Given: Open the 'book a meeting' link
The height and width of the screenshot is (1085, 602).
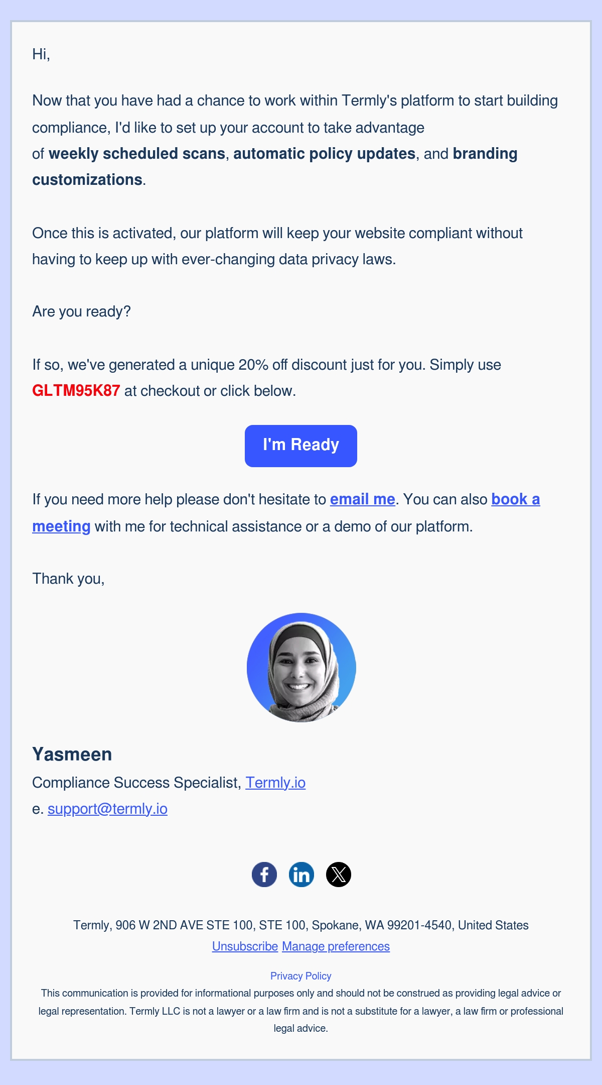Looking at the screenshot, I should click(x=516, y=499).
